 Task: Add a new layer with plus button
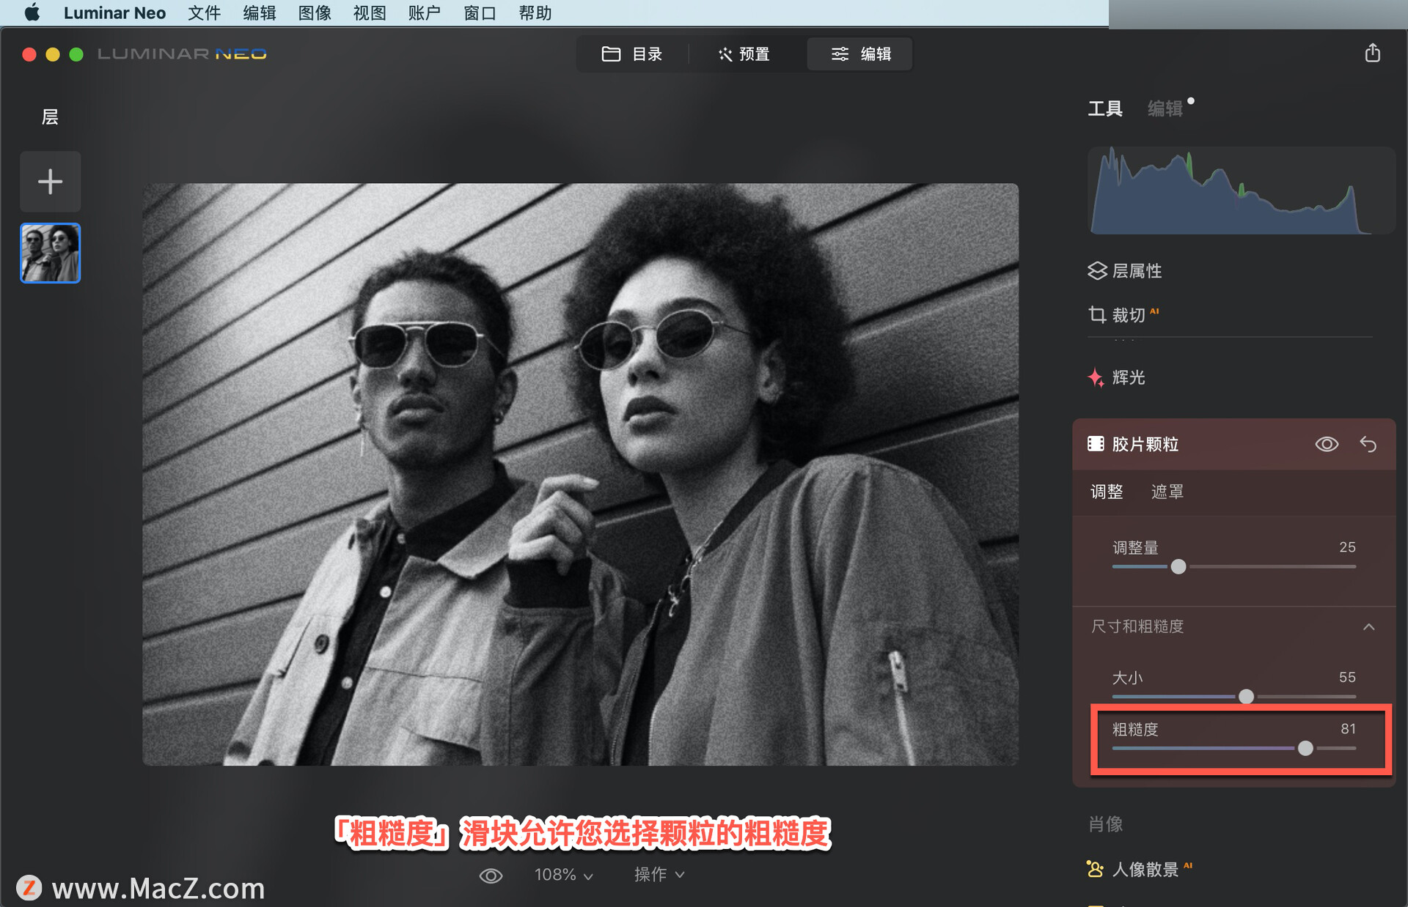50,182
